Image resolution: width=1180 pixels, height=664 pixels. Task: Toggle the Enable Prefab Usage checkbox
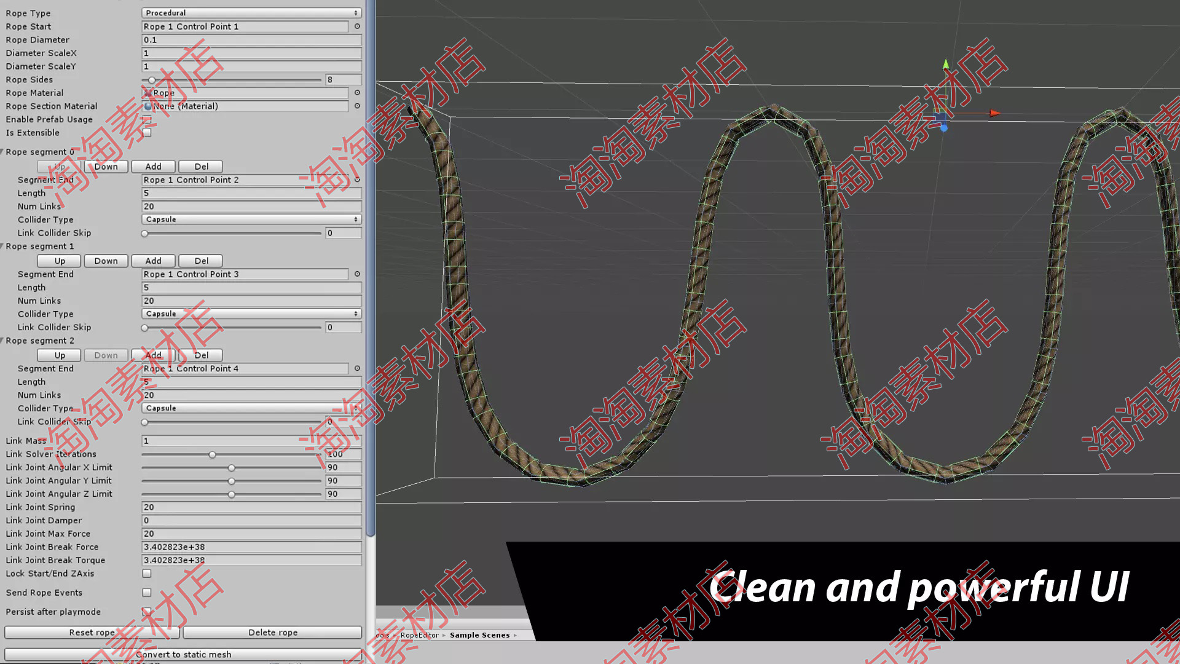[147, 119]
